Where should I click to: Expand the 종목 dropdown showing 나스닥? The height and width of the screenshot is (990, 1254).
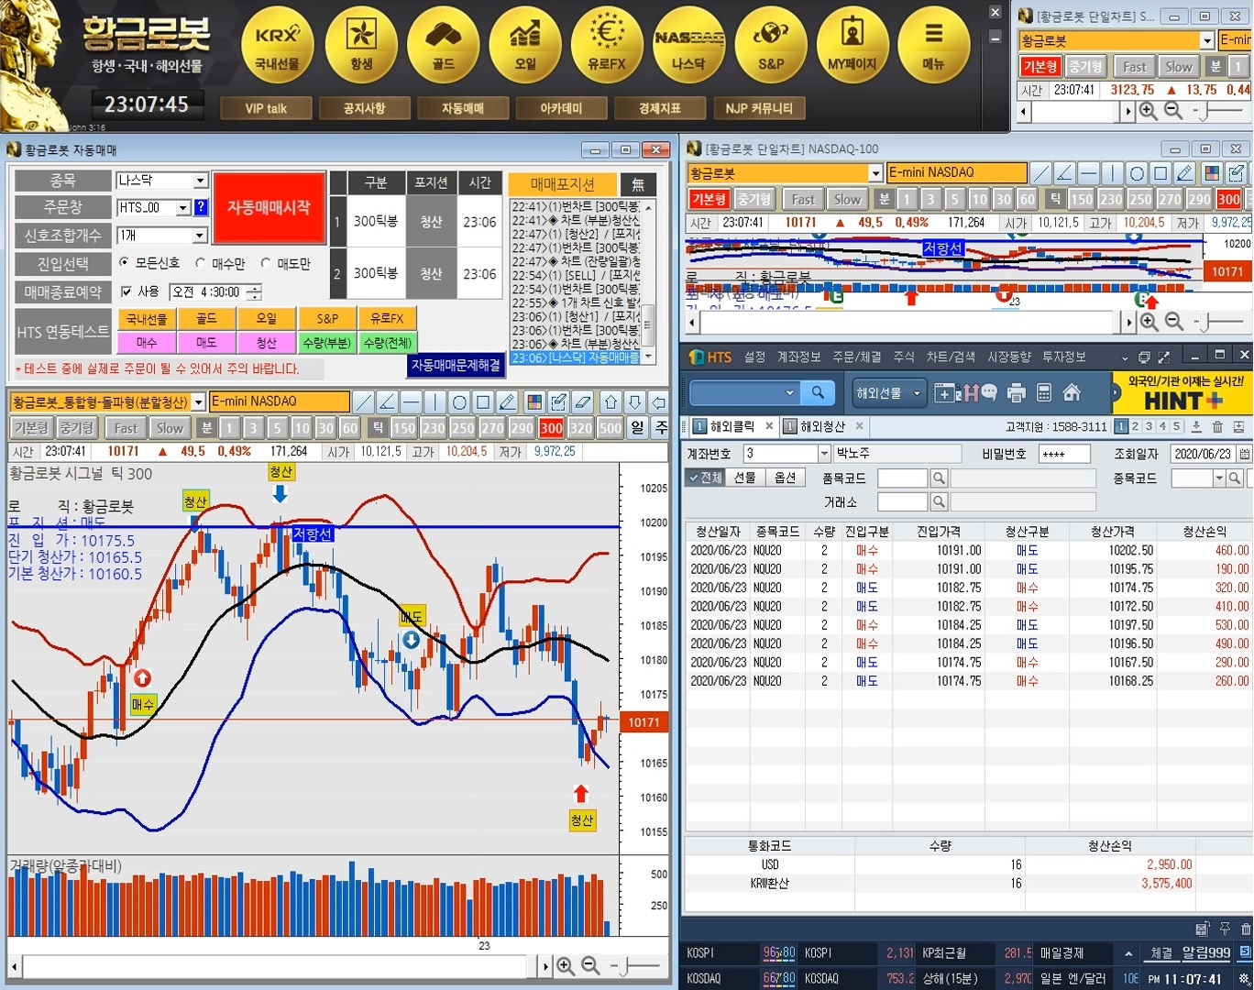(x=200, y=181)
